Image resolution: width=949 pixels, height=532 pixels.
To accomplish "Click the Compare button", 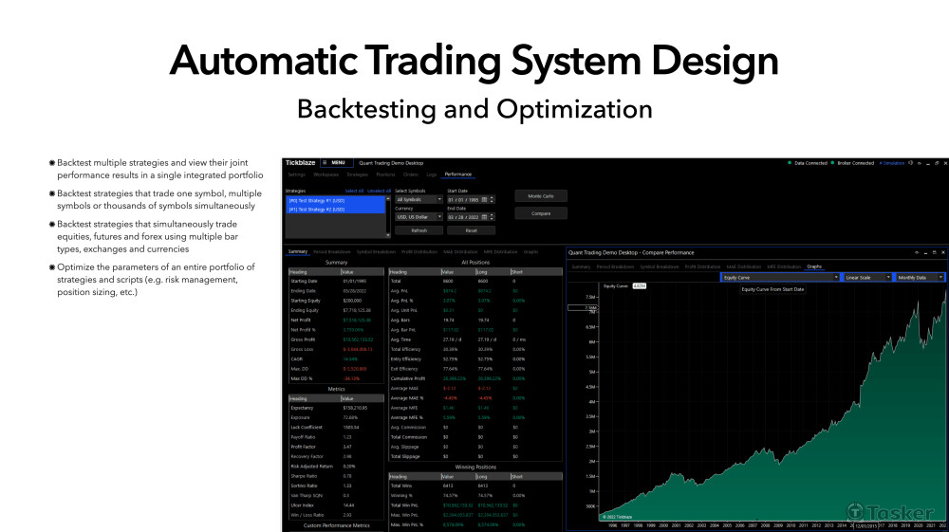I will [541, 213].
